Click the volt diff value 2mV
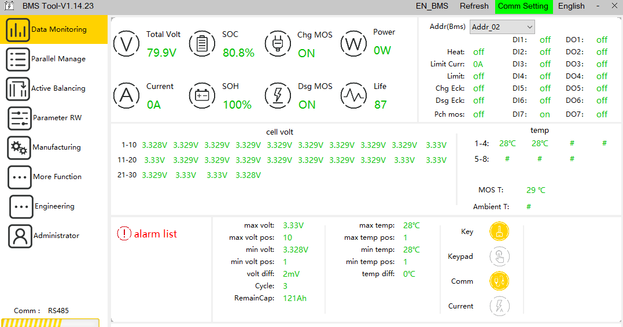The width and height of the screenshot is (623, 327). click(x=291, y=274)
